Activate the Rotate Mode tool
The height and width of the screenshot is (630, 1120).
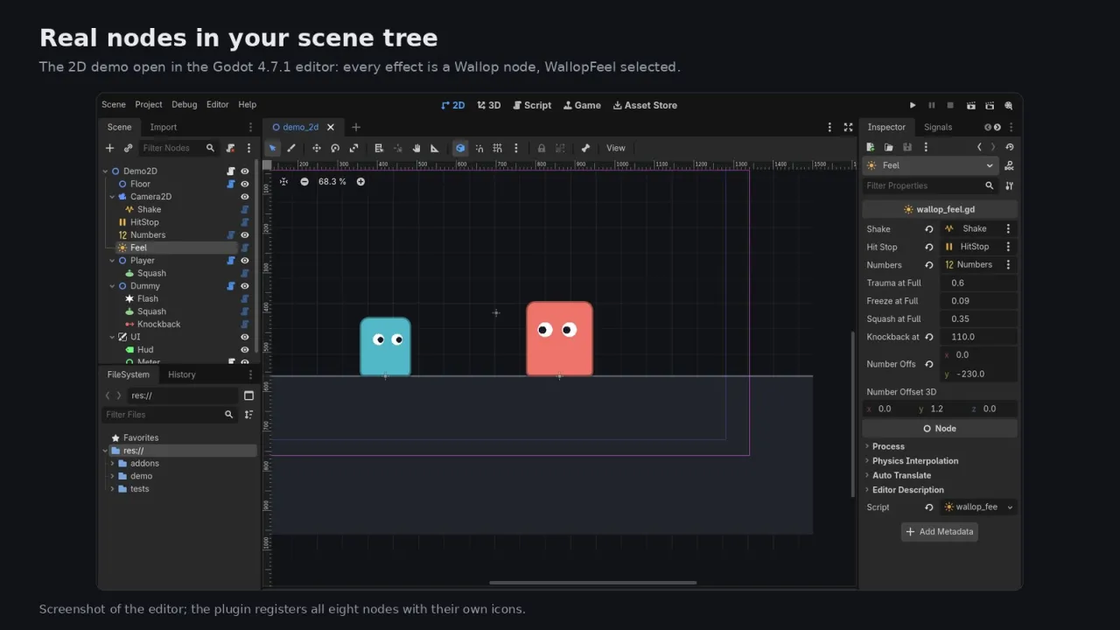(335, 148)
